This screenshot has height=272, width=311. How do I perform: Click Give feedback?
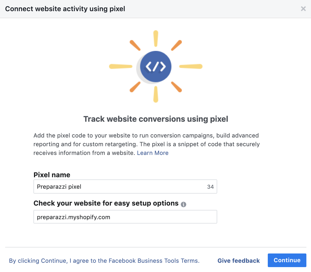point(238,261)
